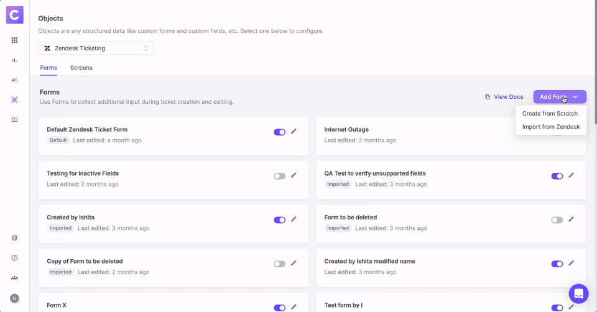The width and height of the screenshot is (597, 312).
Task: Enable the Form to be deleted toggle
Action: 557,220
